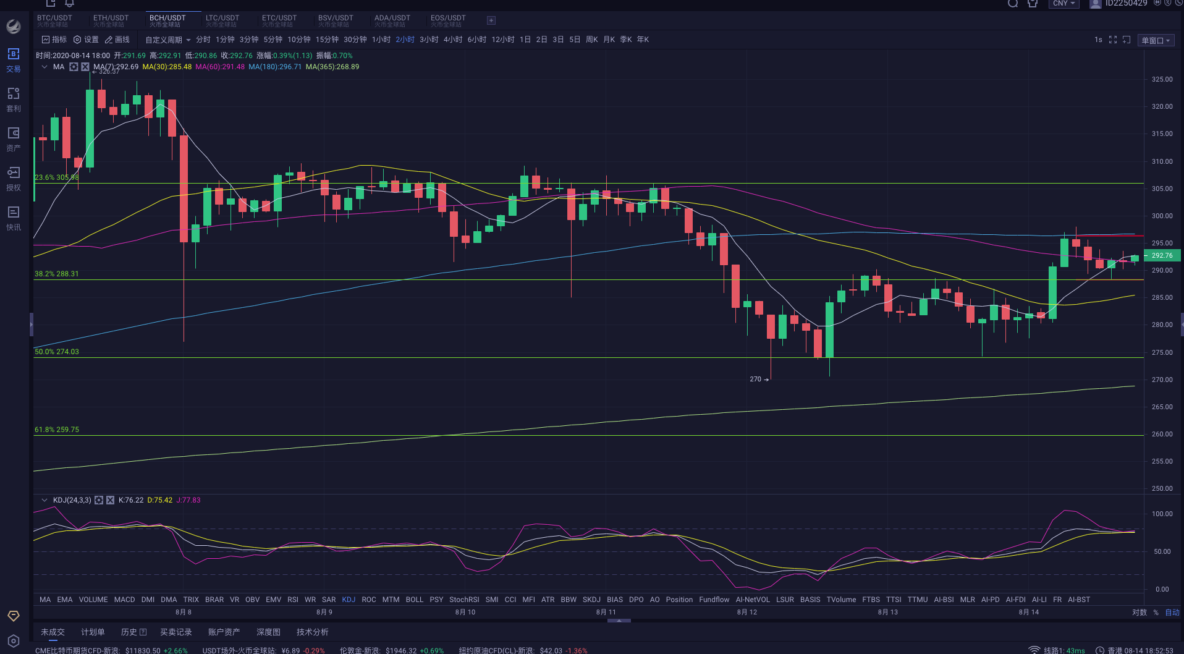Screen dimensions: 1184x654
Task: Enter fullscreen chart mode
Action: (x=1113, y=39)
